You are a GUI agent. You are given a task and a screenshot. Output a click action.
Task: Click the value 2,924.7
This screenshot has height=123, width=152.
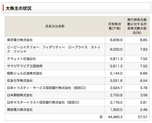(x=116, y=88)
